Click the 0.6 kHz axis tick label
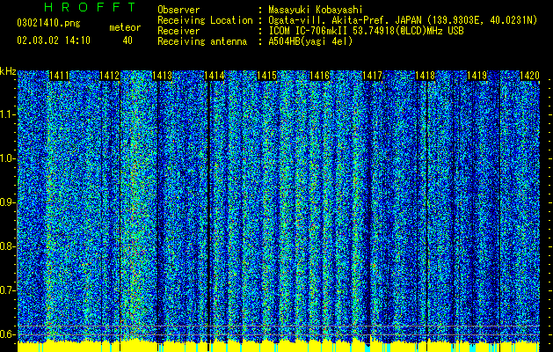 [7, 334]
